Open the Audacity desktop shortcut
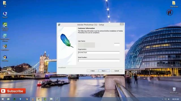Viewport: 181px width, 101px height. point(5,58)
